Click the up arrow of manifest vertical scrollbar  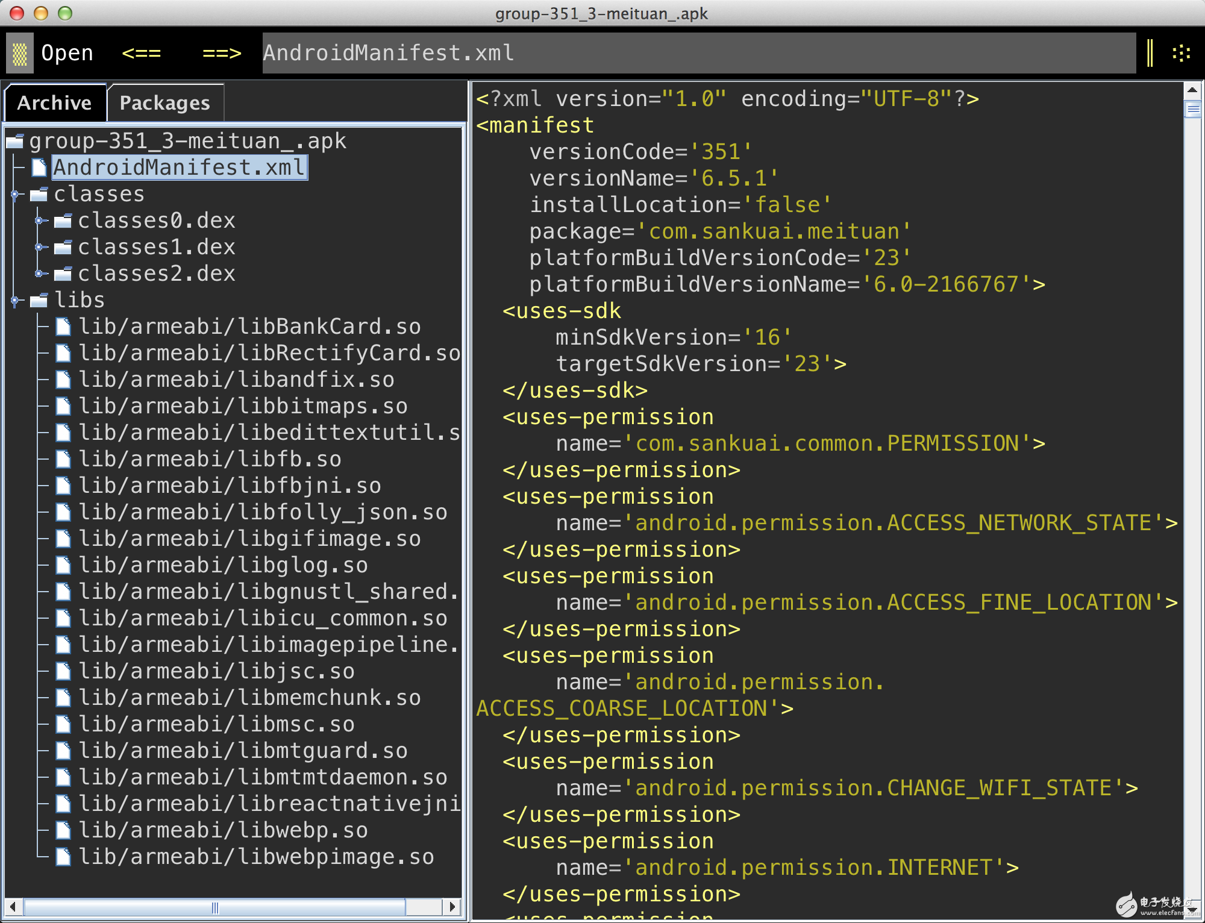tap(1192, 90)
